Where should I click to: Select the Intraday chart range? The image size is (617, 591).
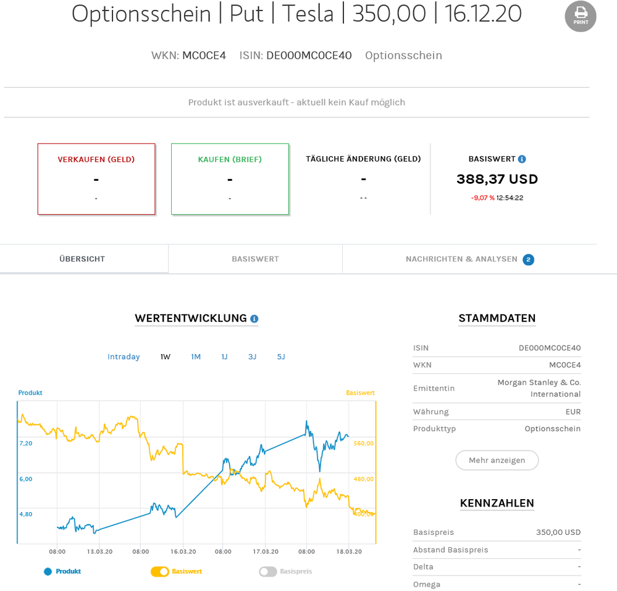(x=124, y=357)
